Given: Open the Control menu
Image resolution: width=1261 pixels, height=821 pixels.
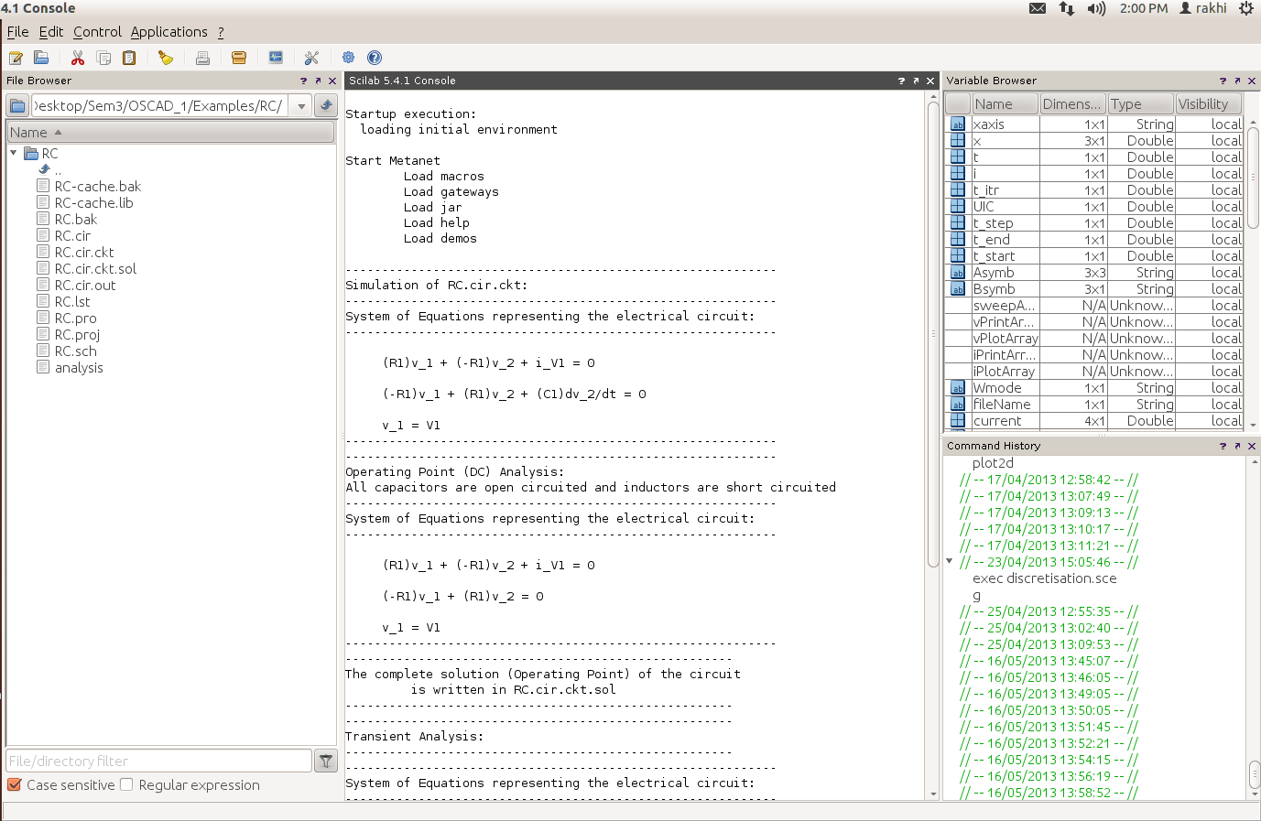Looking at the screenshot, I should 97,31.
